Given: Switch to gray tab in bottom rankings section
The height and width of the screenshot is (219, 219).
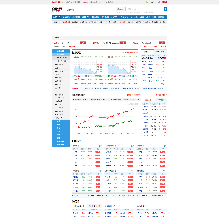Looking at the screenshot, I should point(95,206).
